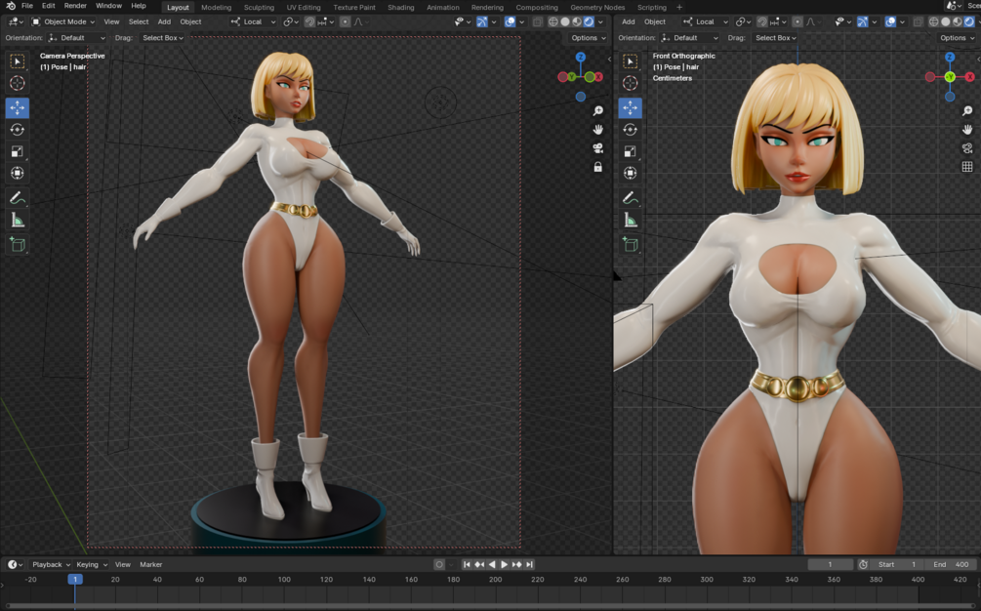The height and width of the screenshot is (611, 981).
Task: Toggle auto keying record button in timeline
Action: pyautogui.click(x=439, y=564)
